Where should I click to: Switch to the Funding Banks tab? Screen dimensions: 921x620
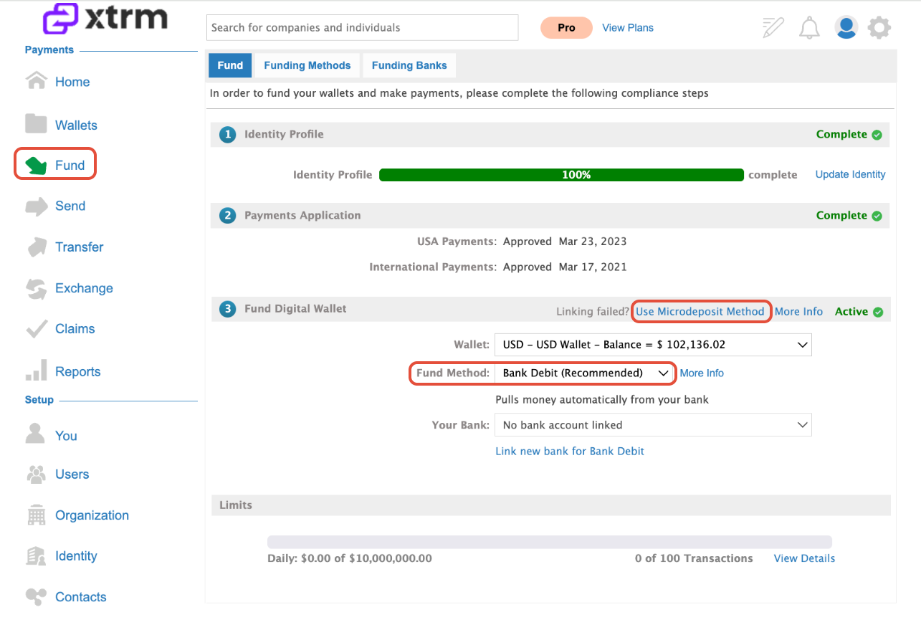click(409, 65)
